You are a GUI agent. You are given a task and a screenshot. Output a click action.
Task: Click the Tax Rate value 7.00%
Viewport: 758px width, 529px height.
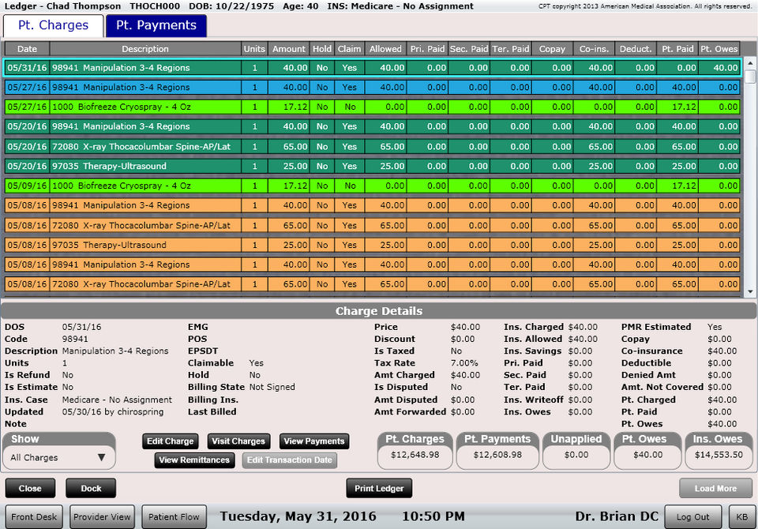point(464,363)
